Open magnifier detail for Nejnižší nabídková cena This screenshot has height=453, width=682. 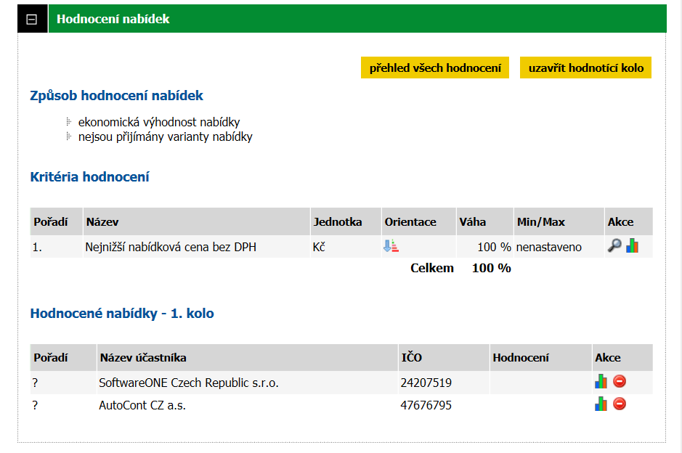click(x=614, y=246)
